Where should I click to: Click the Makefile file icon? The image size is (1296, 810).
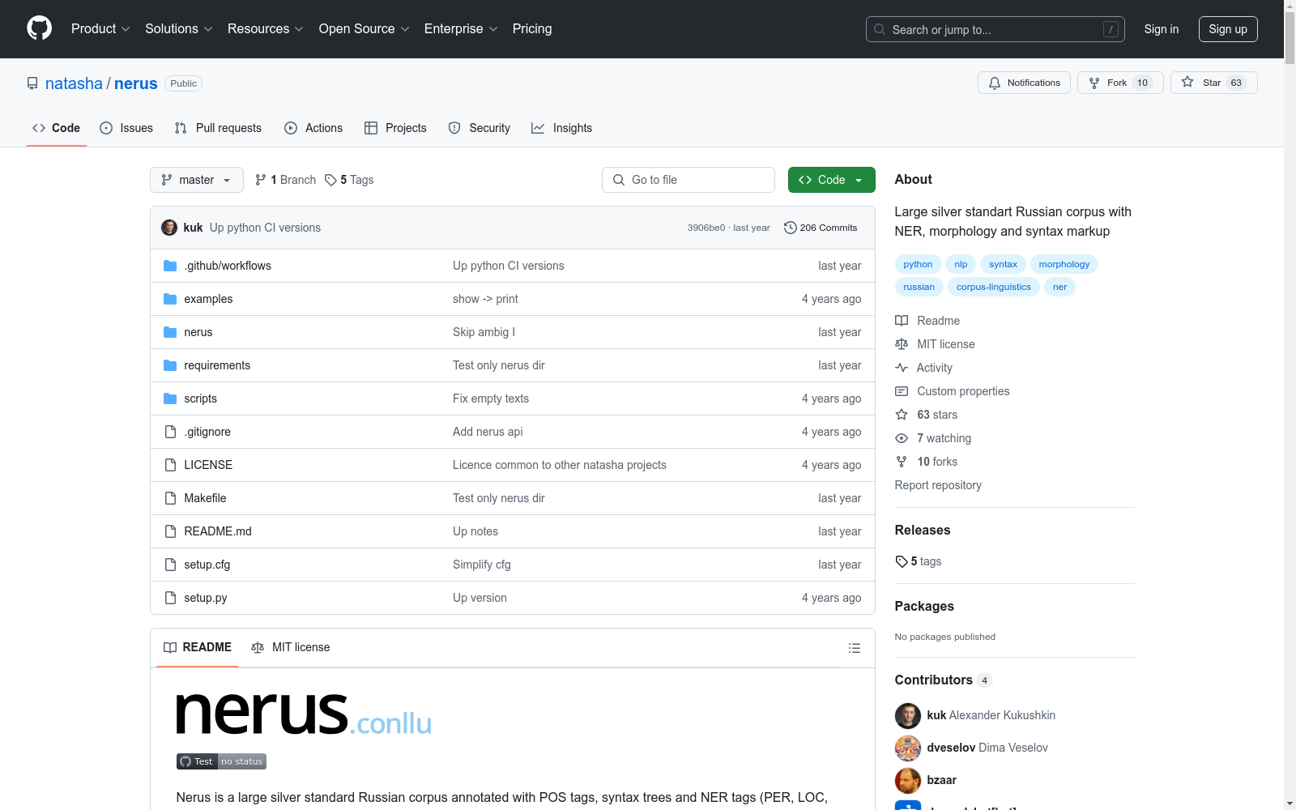pyautogui.click(x=170, y=498)
